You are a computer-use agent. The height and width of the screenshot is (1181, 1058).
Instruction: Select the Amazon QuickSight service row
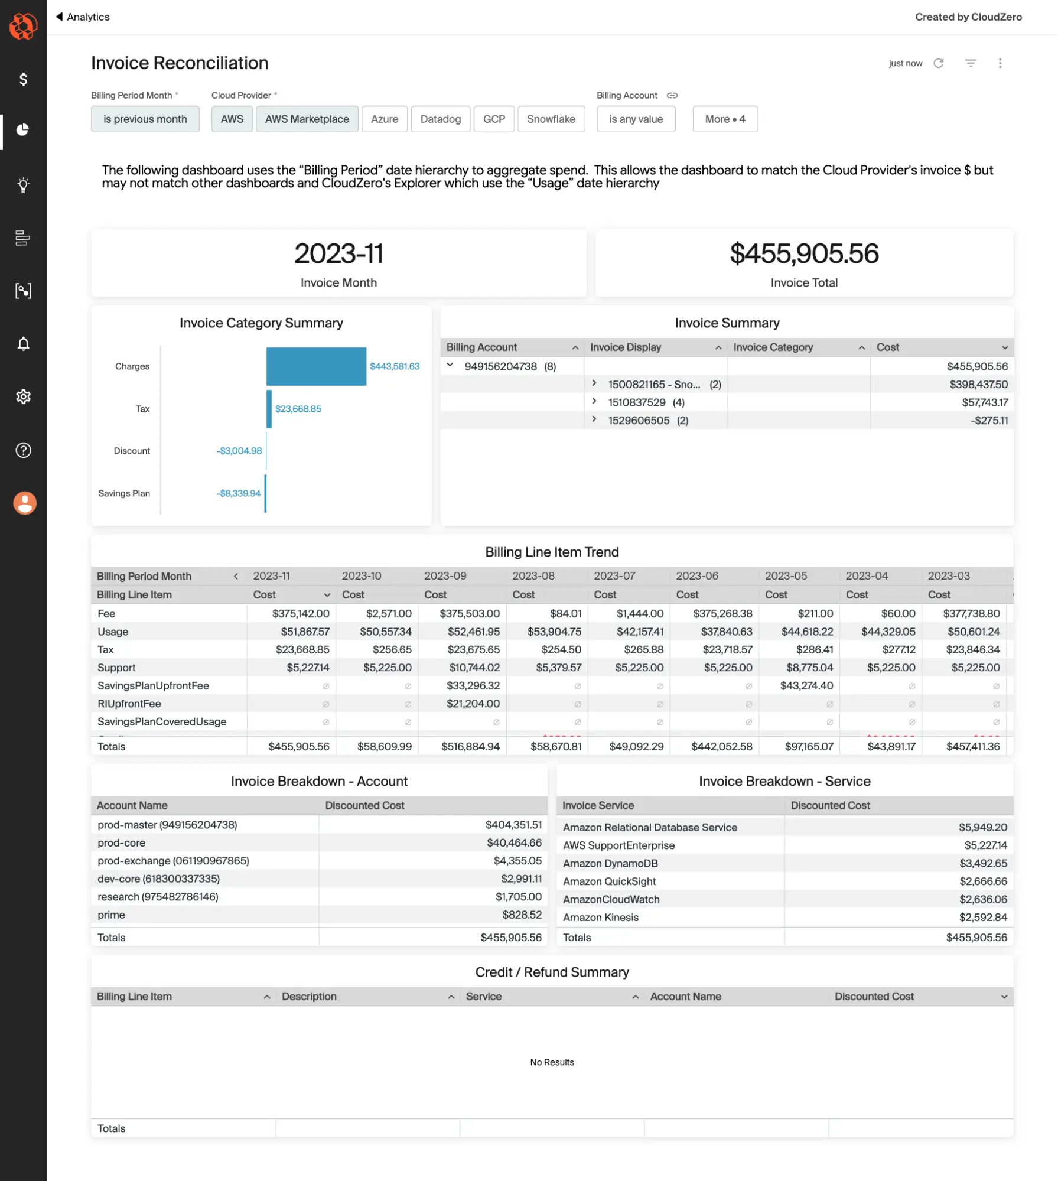coord(785,881)
